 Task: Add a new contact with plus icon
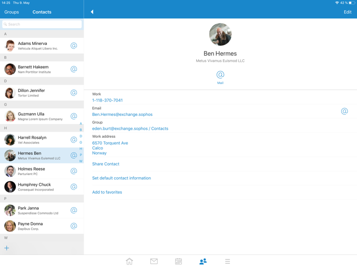pyautogui.click(x=7, y=248)
